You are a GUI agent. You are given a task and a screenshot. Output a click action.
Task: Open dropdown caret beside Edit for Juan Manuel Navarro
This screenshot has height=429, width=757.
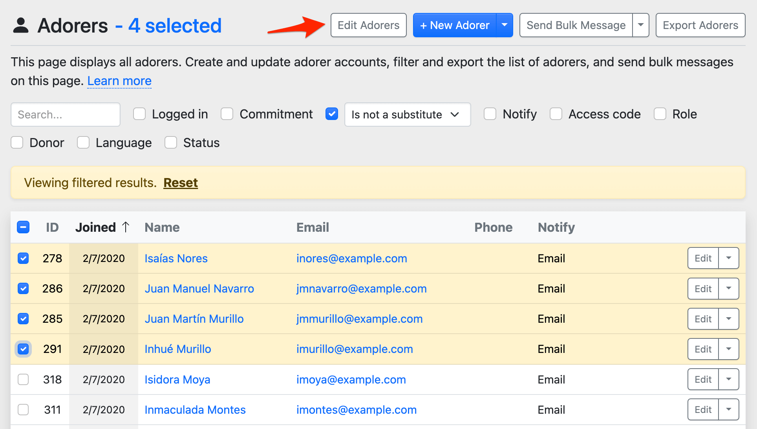(729, 288)
